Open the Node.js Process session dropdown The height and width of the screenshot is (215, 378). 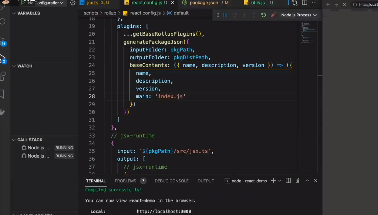299,15
